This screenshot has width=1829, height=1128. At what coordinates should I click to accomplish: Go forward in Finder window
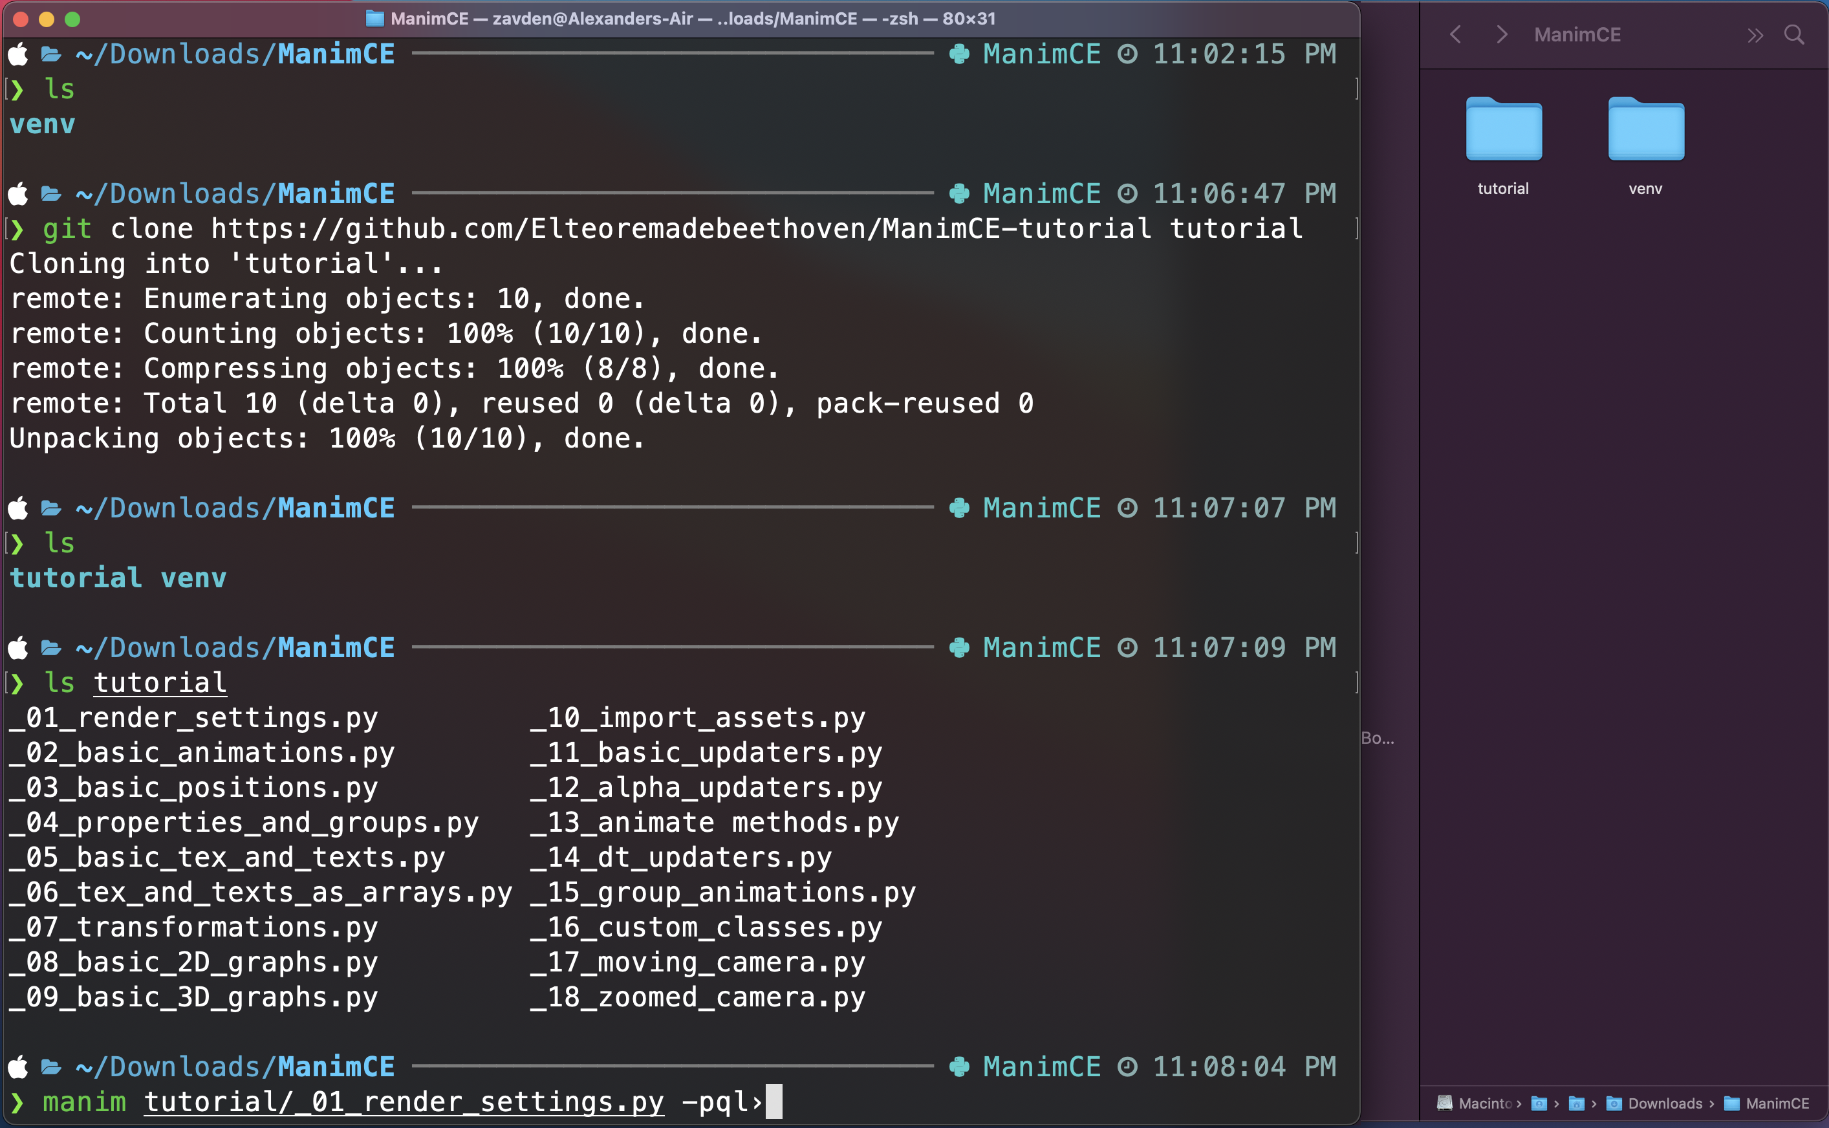pos(1502,34)
